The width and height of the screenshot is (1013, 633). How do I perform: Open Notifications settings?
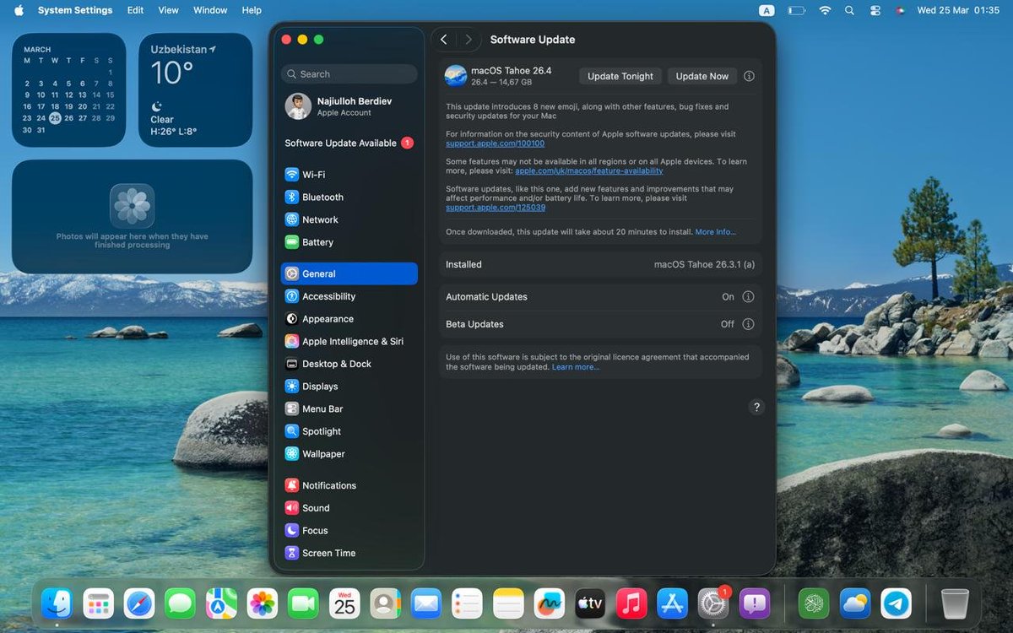pyautogui.click(x=349, y=485)
